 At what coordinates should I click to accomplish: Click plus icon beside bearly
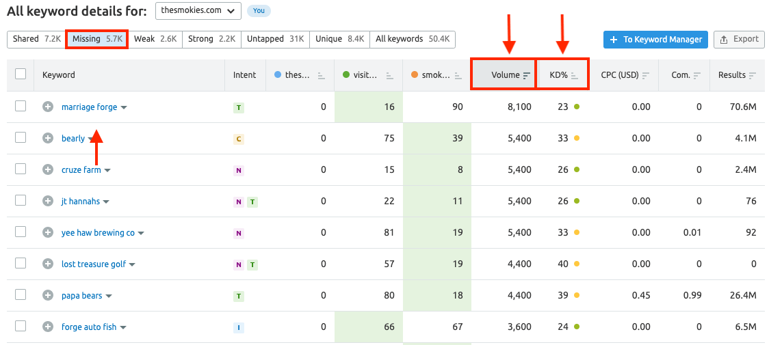[x=48, y=138]
